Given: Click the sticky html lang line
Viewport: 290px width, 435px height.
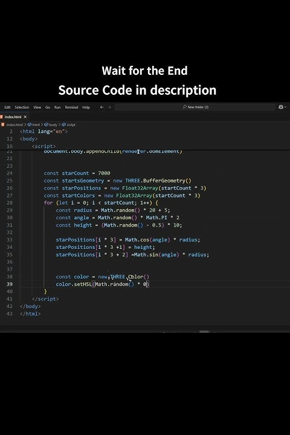Looking at the screenshot, I should click(43, 131).
